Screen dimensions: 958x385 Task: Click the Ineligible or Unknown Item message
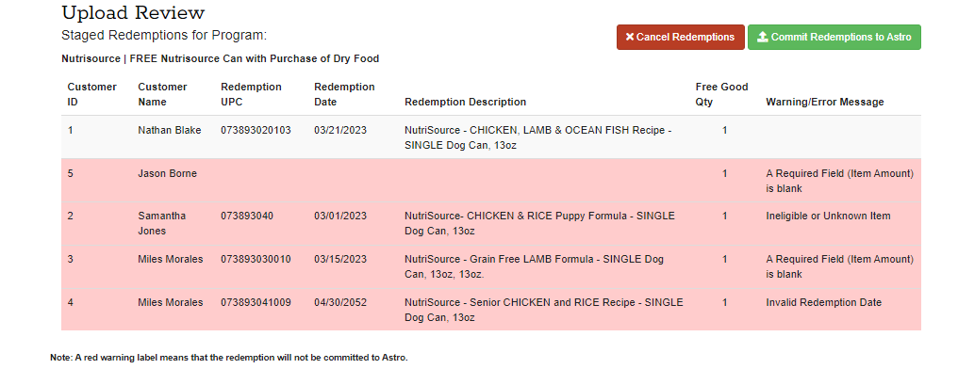pyautogui.click(x=828, y=216)
